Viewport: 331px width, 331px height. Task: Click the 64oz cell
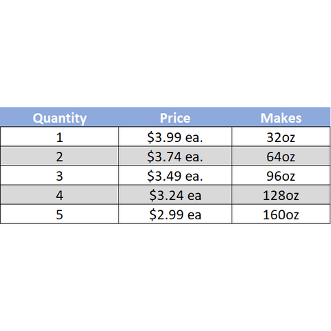tap(281, 156)
